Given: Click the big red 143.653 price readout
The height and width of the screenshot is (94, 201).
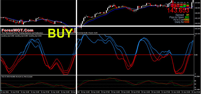Looking at the screenshot, I should (x=178, y=10).
